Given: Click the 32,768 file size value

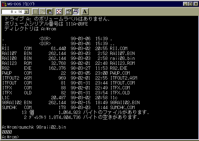Looking at the screenshot, I should tap(58, 63).
